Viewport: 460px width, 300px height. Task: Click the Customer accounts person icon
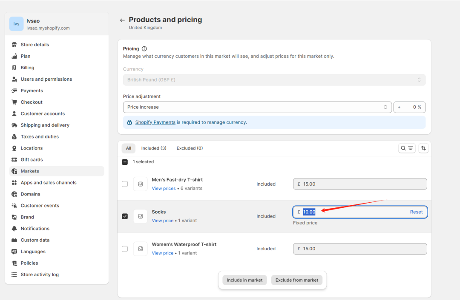(14, 113)
